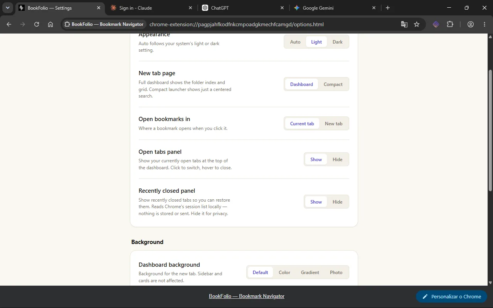Set Dashboard background to Color

284,273
